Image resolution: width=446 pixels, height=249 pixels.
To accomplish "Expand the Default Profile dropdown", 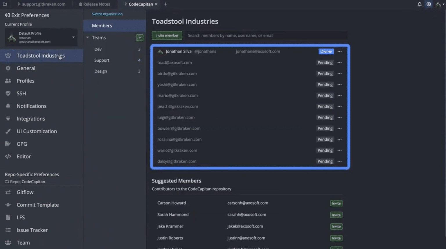I will point(73,37).
